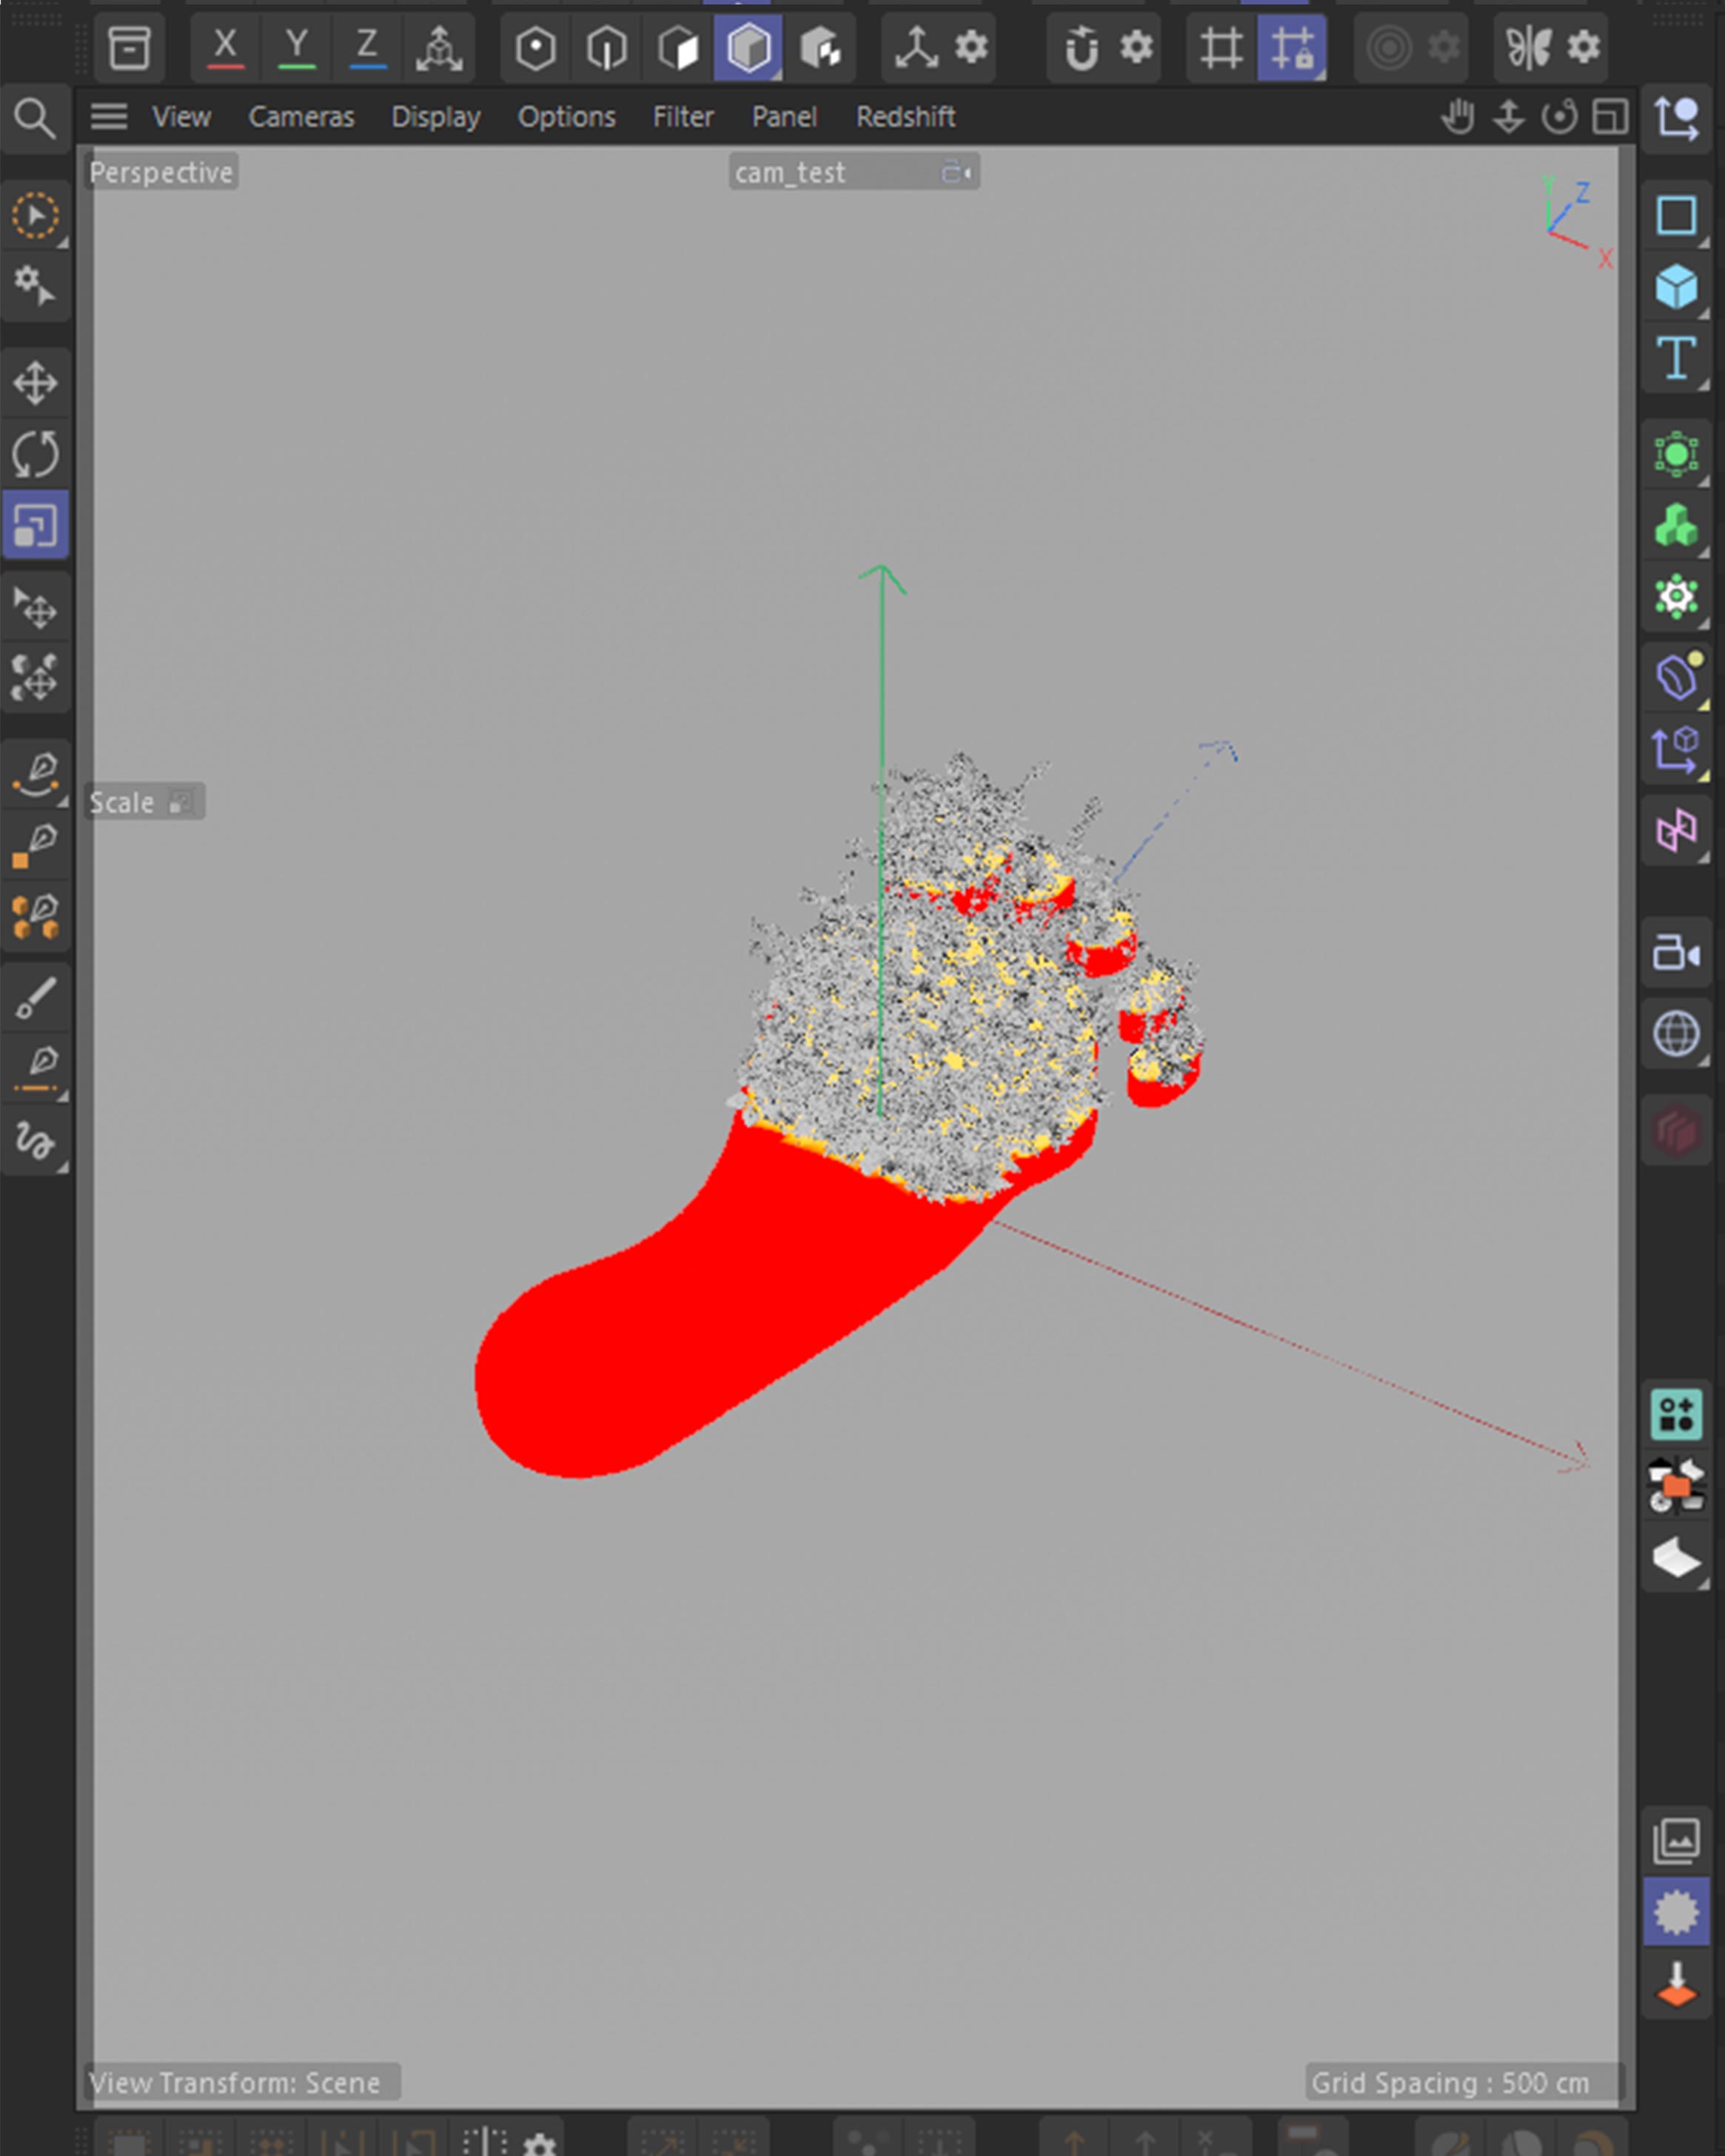Activate the highlighted Model mode cube
Viewport: 1725px width, 2156px height.
click(x=748, y=47)
